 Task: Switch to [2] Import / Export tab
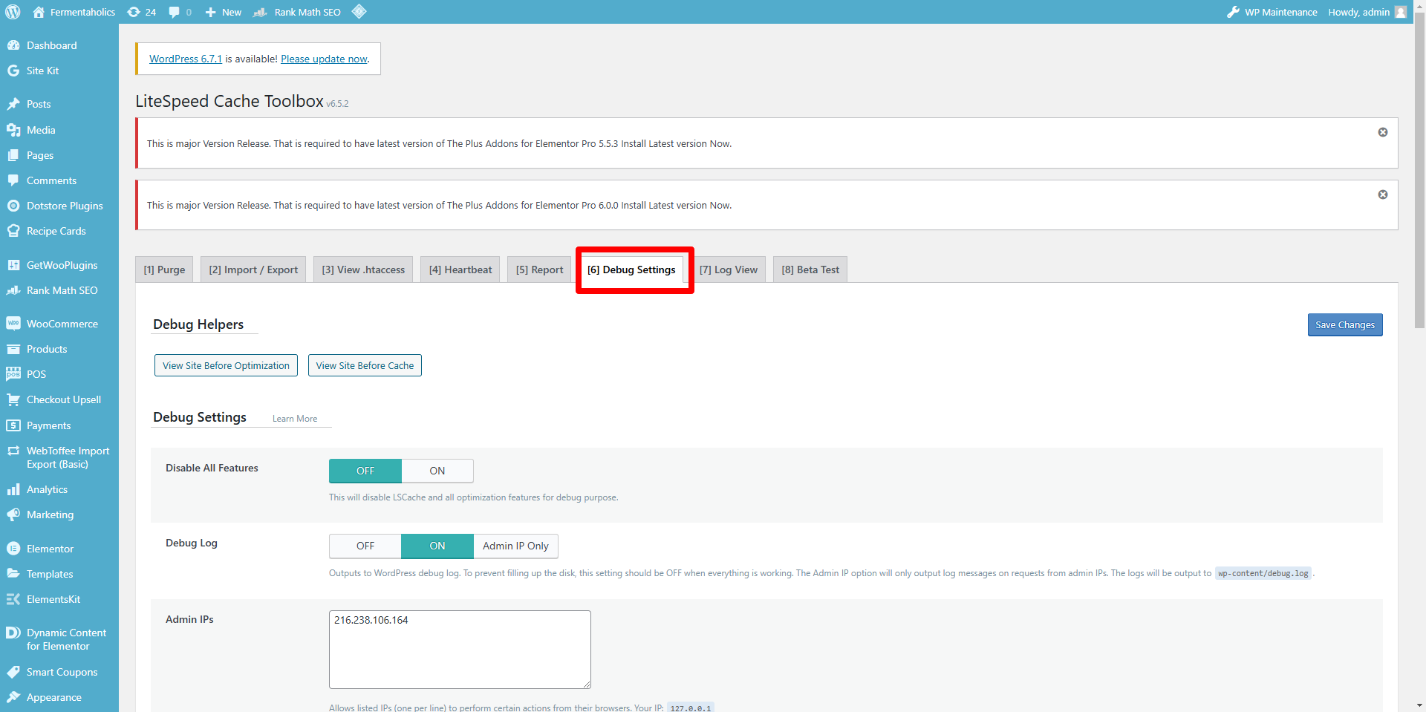[253, 270]
